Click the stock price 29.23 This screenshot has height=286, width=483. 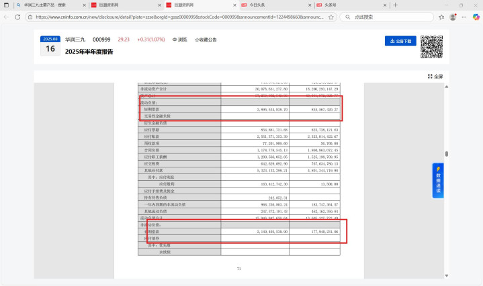[x=124, y=40]
